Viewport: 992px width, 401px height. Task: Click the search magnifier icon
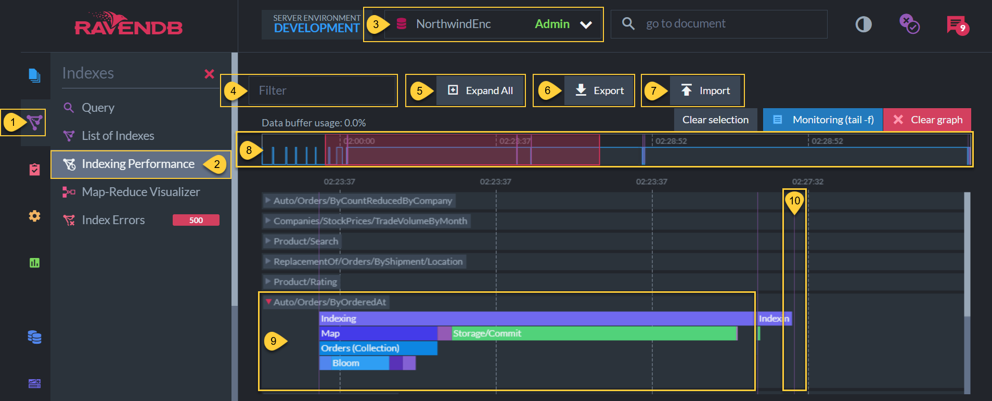coord(628,23)
